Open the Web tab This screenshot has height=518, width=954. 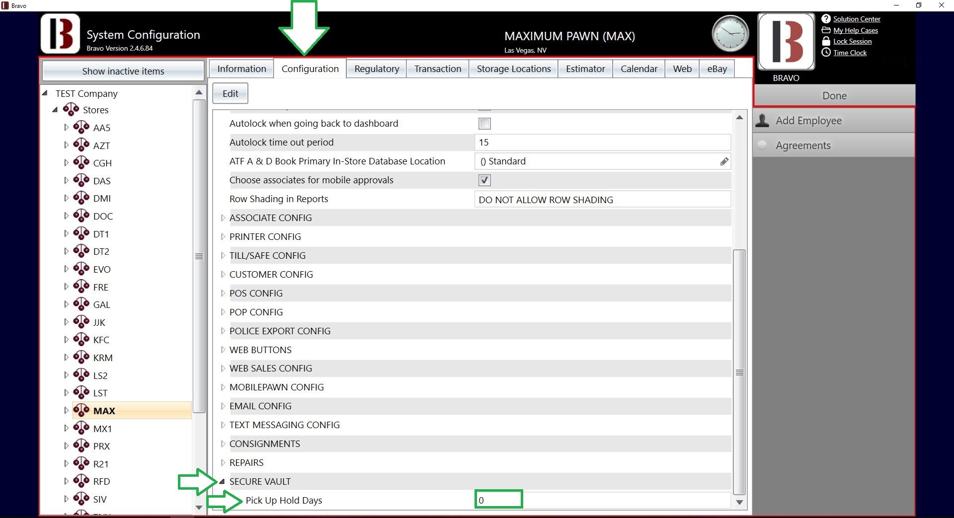(x=682, y=69)
